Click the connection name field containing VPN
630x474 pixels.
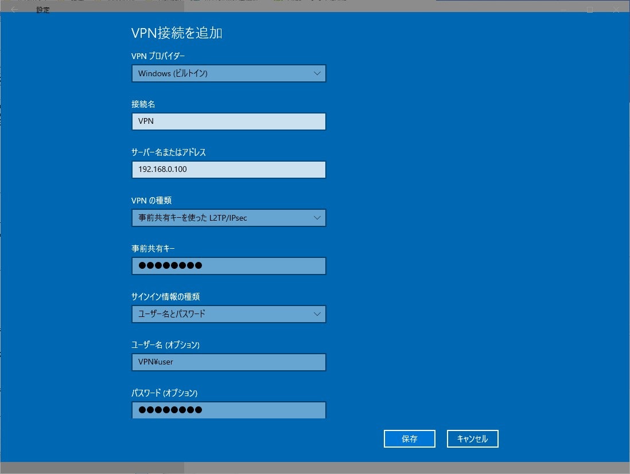coord(228,121)
